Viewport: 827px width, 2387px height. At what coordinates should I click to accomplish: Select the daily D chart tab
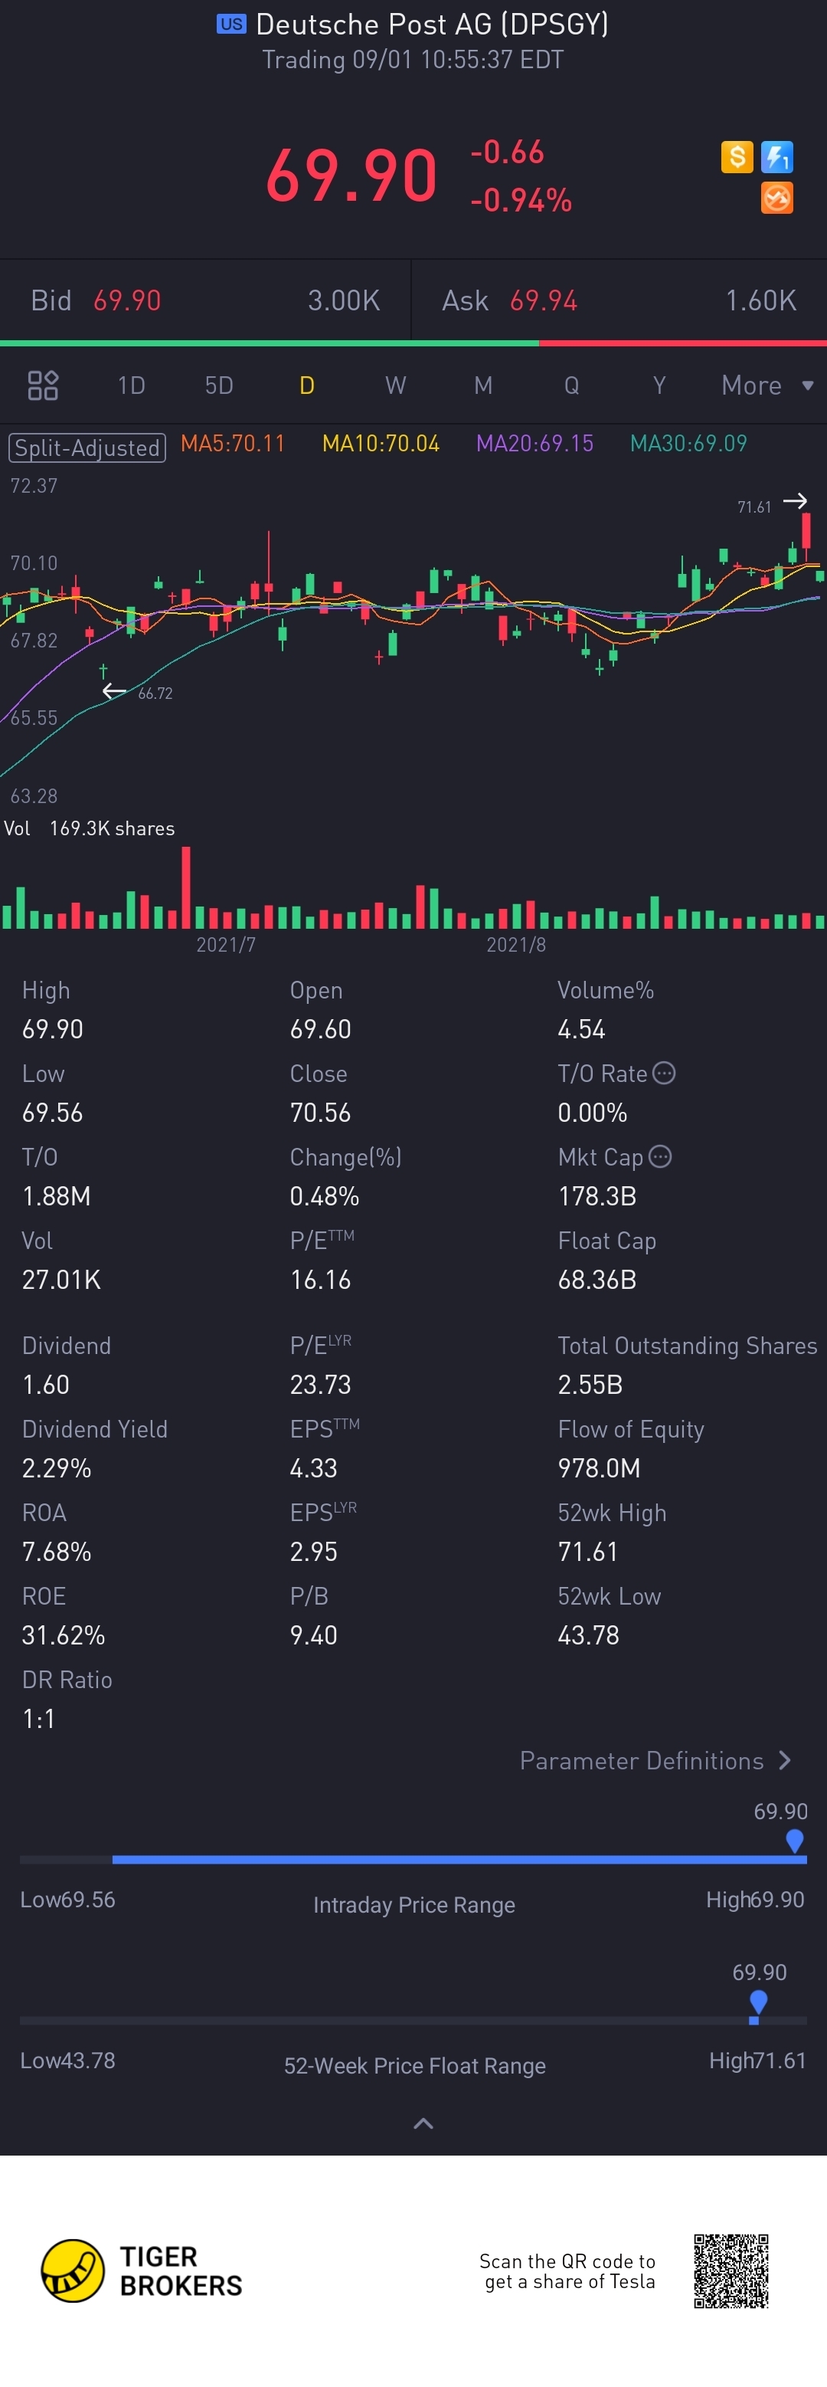point(306,385)
